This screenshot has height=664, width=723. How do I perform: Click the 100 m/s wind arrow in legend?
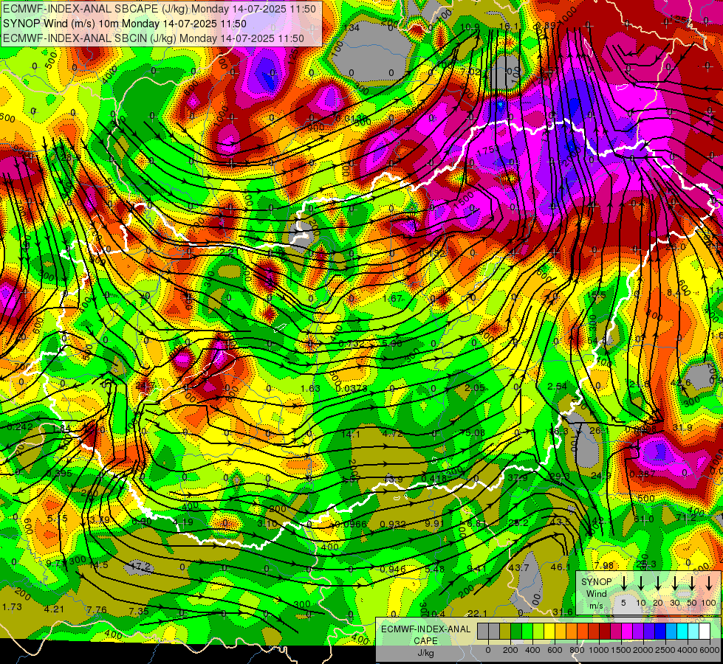[709, 583]
